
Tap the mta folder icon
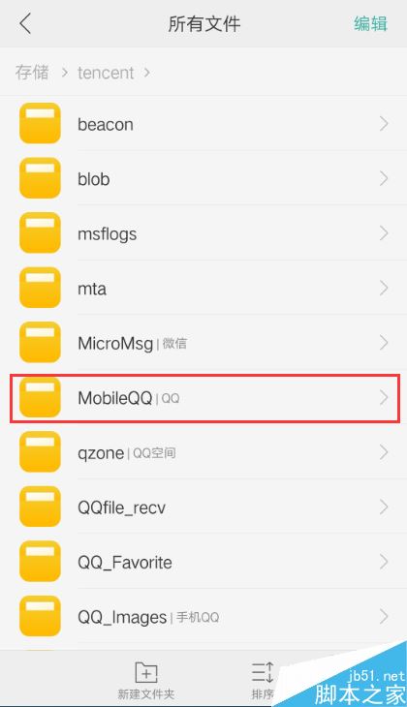(40, 288)
